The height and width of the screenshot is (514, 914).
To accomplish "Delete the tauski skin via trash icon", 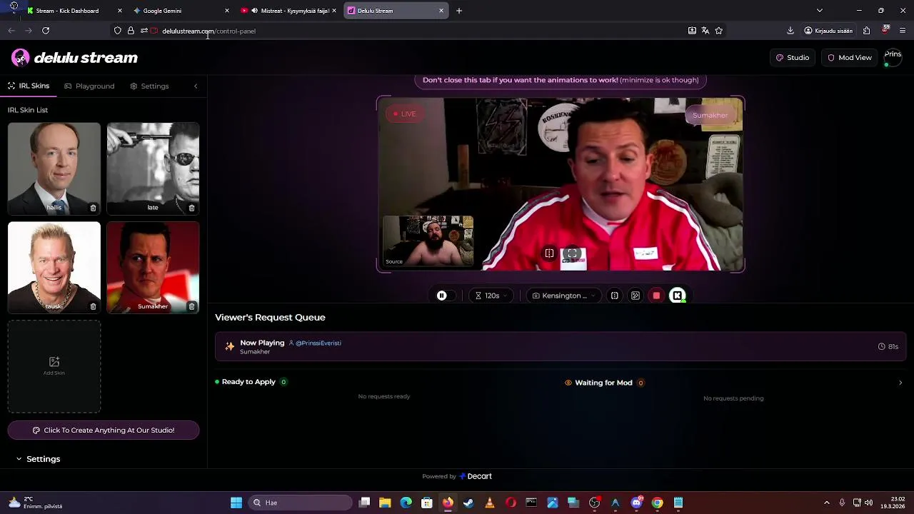I will (x=93, y=307).
